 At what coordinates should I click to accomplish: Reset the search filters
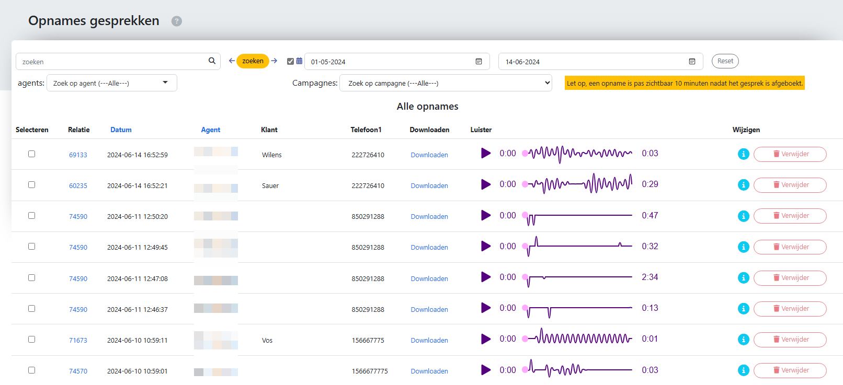point(725,61)
